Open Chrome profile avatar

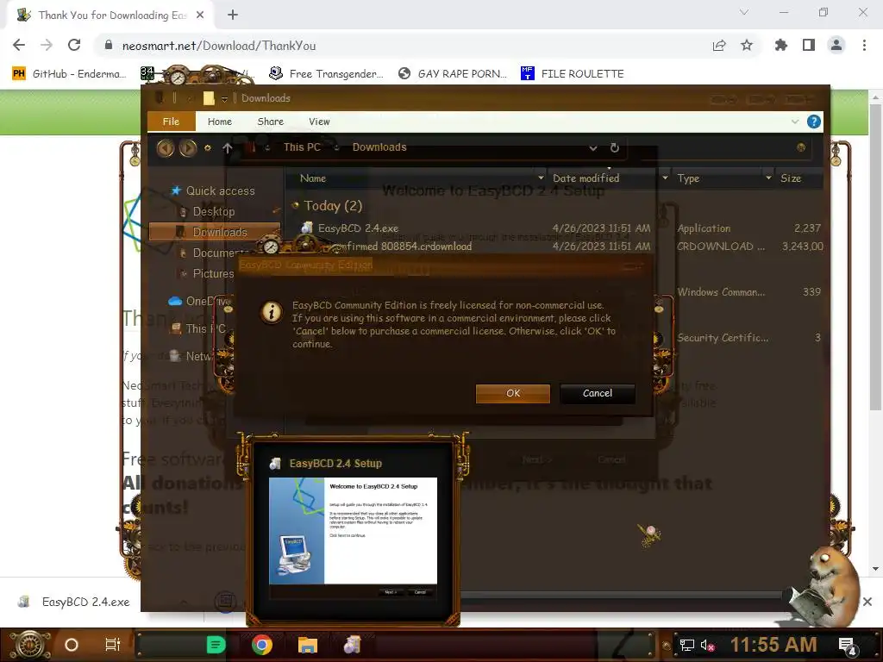click(x=836, y=45)
